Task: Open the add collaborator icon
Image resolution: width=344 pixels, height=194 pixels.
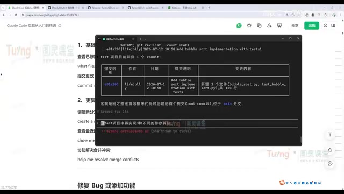Action: 269,25
